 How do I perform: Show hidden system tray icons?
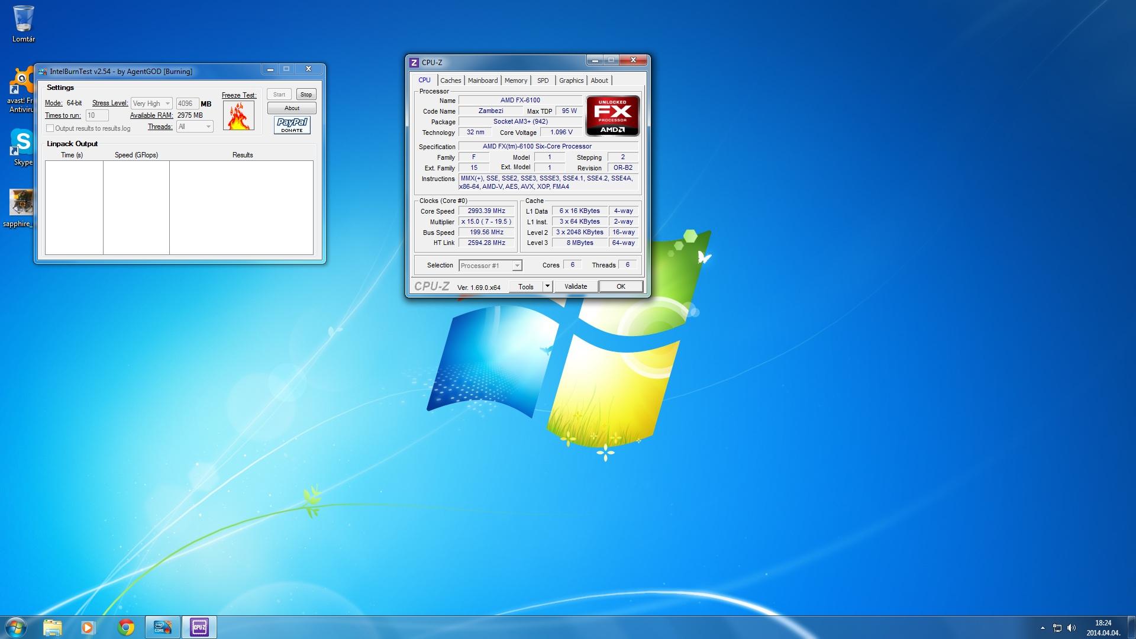pyautogui.click(x=1042, y=628)
